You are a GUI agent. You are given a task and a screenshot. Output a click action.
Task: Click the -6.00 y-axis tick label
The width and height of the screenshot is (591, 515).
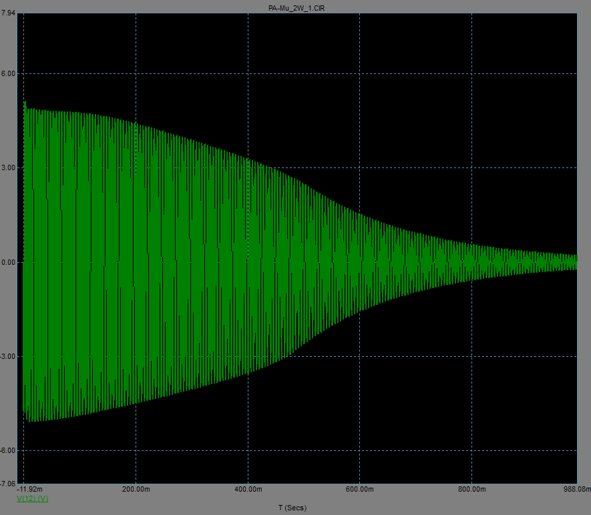coord(8,450)
